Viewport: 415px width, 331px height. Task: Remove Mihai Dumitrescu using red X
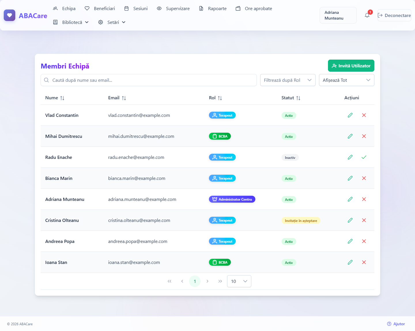tap(364, 136)
